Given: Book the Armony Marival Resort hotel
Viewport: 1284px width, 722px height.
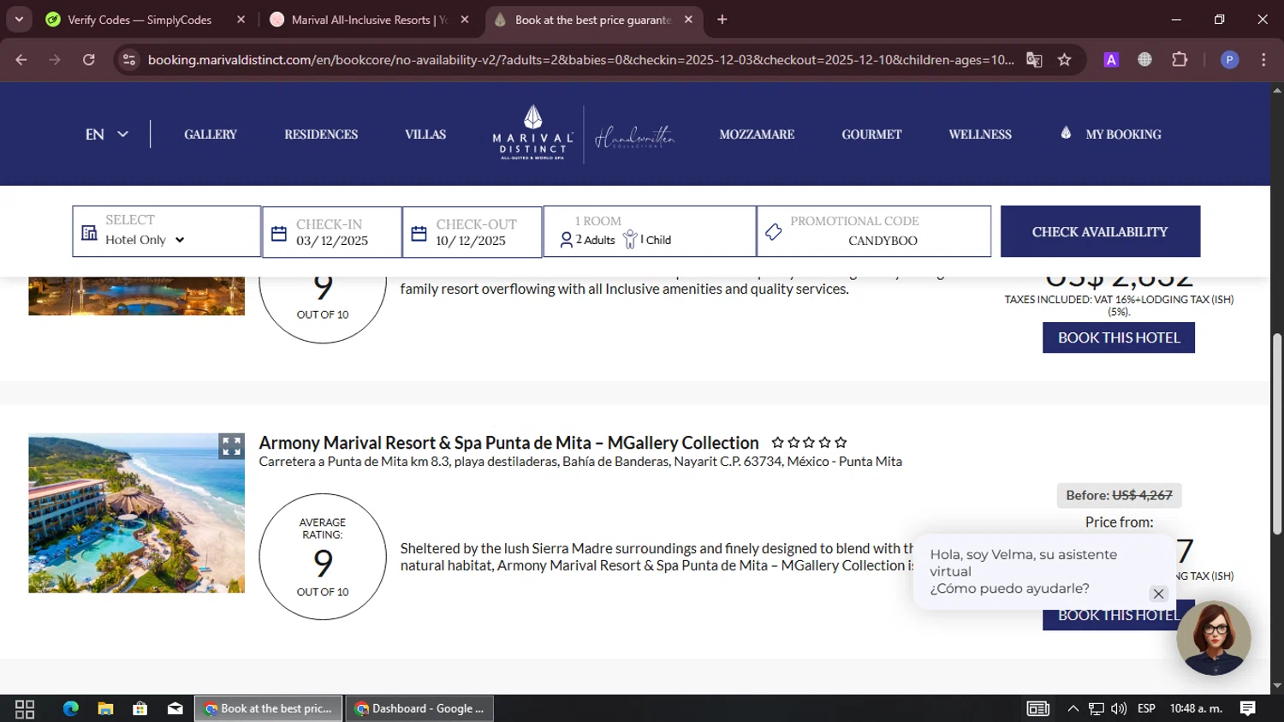Looking at the screenshot, I should (1110, 615).
